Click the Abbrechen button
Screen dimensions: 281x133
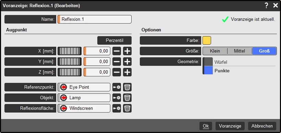[262, 126]
